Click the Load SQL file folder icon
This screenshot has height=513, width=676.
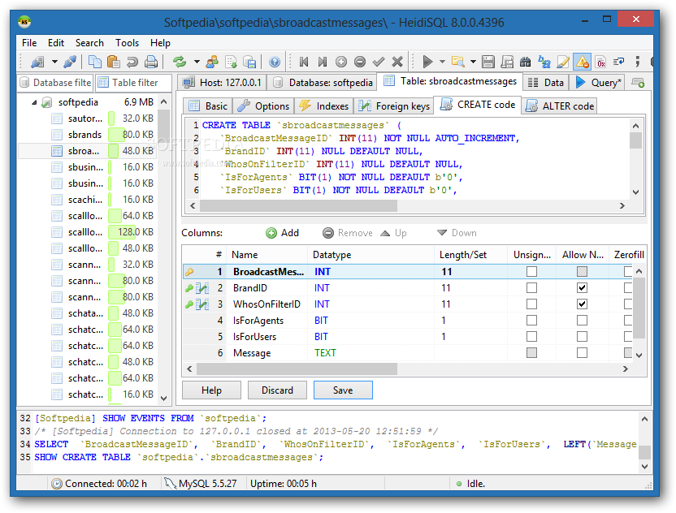(458, 62)
